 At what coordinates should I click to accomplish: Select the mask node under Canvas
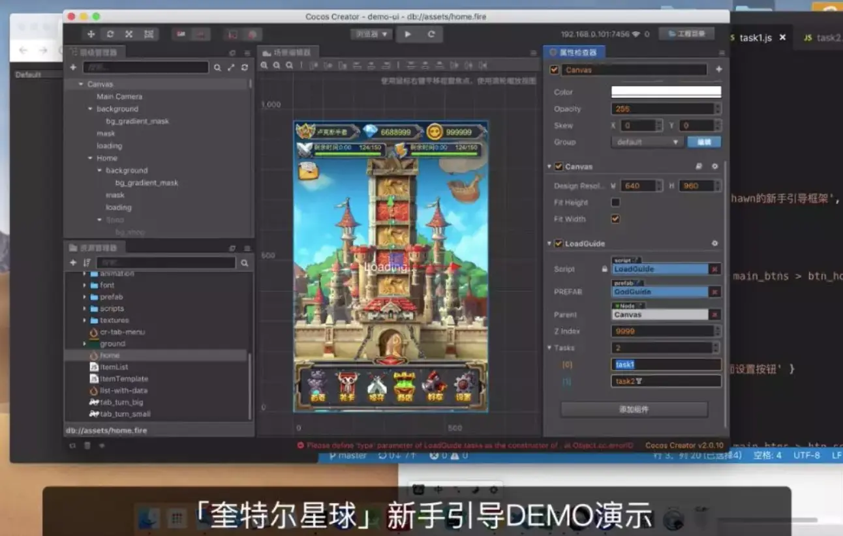(106, 134)
